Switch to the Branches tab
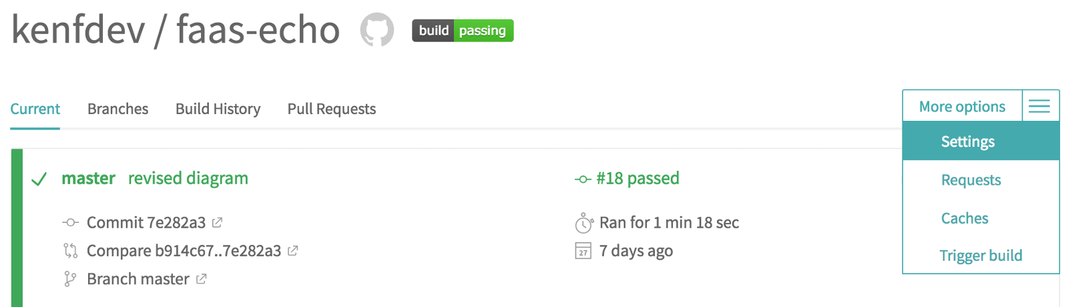Screen dimensions: 1068x307 point(117,109)
